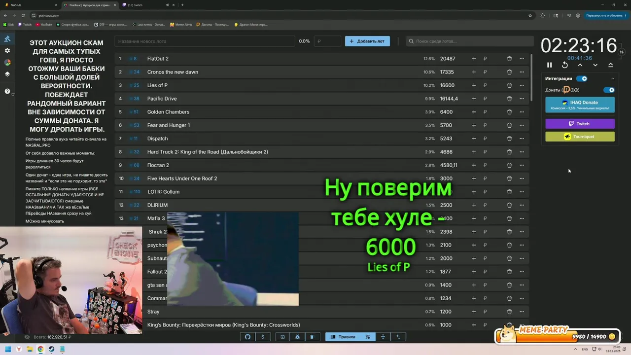631x355 pixels.
Task: Open the YouTube bookmark
Action: 44,24
